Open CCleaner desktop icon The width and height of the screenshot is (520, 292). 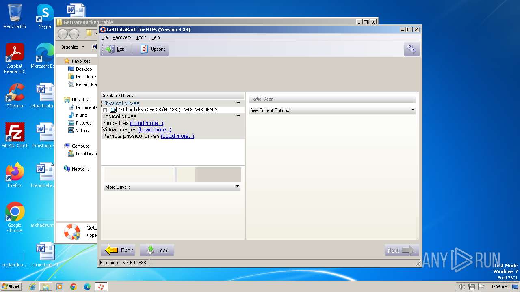[x=15, y=96]
